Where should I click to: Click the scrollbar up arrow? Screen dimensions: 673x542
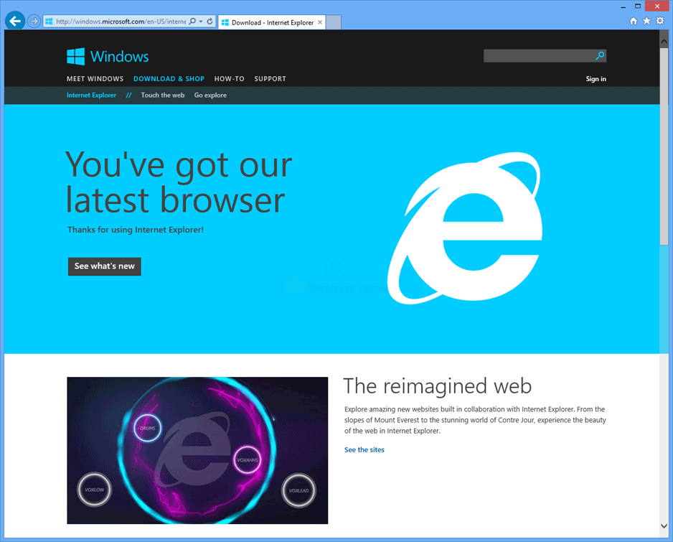tap(664, 41)
